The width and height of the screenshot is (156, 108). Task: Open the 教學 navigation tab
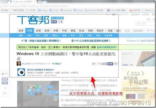tap(47, 30)
